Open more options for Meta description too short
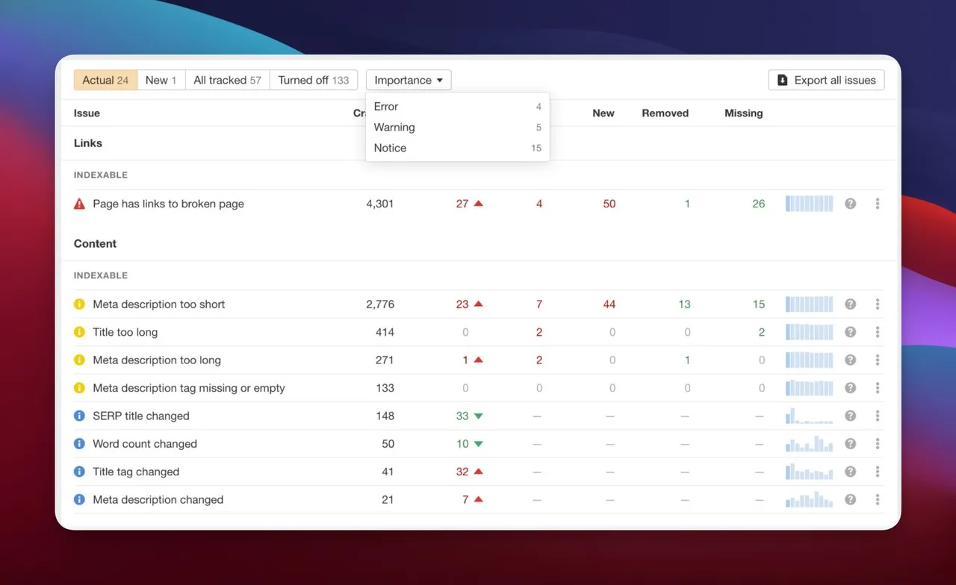Image resolution: width=956 pixels, height=585 pixels. (x=878, y=304)
